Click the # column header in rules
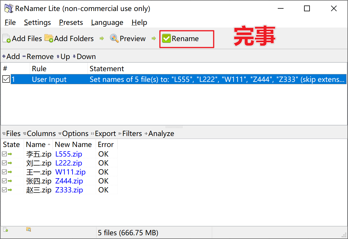 (x=15, y=69)
